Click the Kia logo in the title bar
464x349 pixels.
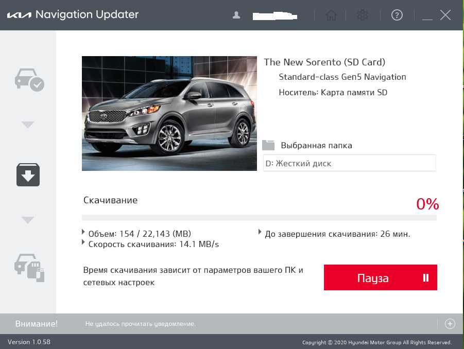coord(19,15)
